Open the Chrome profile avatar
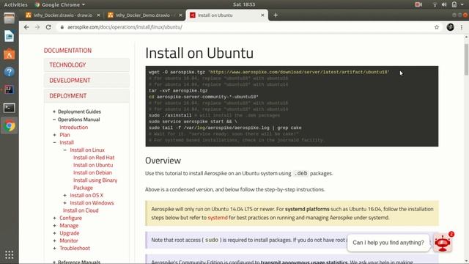The height and width of the screenshot is (264, 469). 450,27
